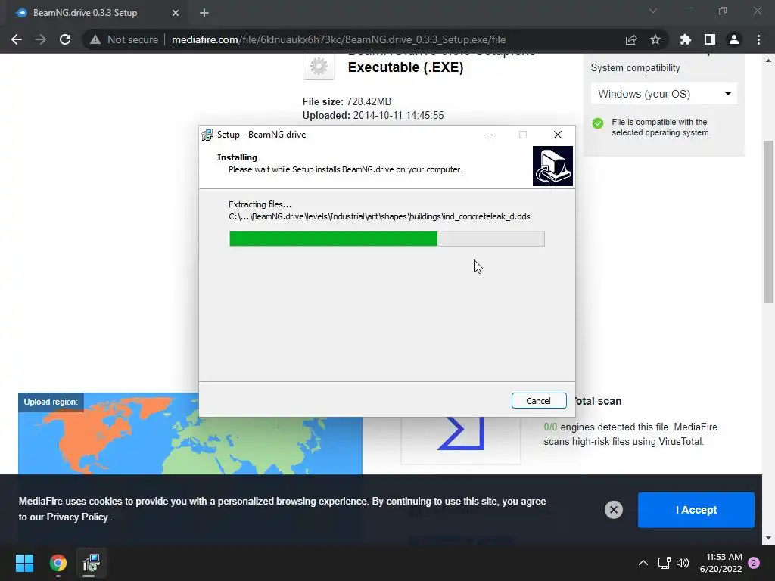Click the upload region world map
Viewport: 775px width, 581px height.
point(190,433)
